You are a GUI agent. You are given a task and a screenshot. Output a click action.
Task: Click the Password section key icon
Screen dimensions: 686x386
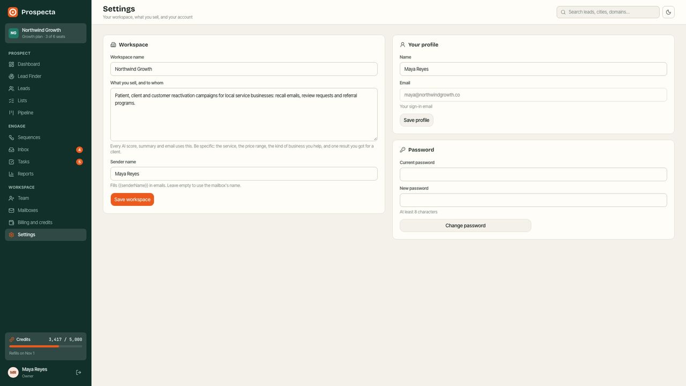click(402, 150)
